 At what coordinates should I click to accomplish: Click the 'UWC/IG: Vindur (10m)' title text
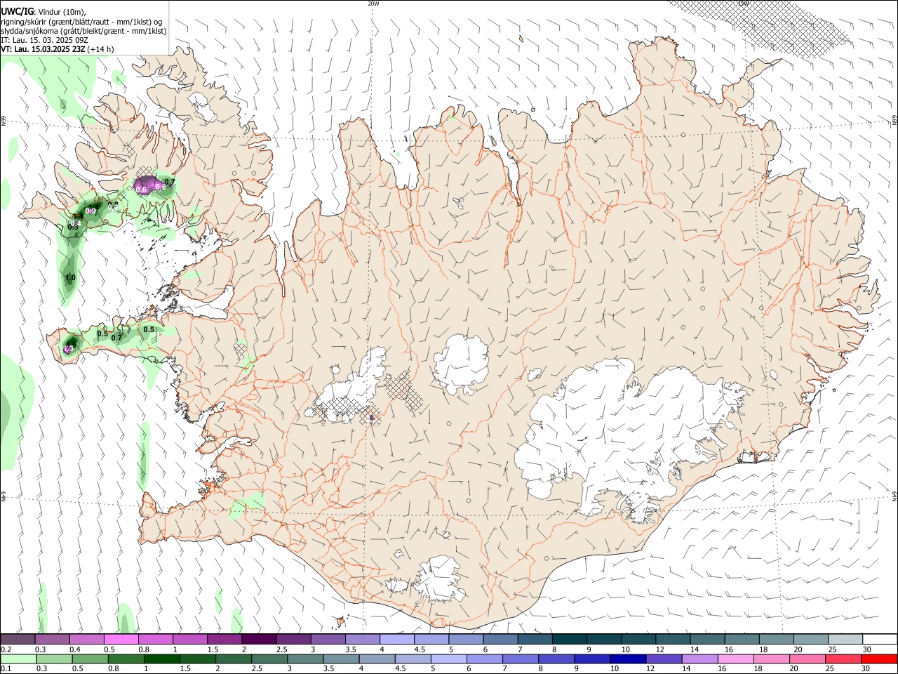click(x=43, y=12)
